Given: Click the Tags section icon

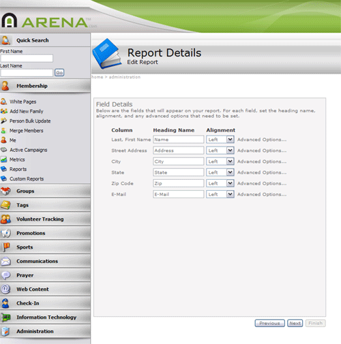Looking at the screenshot, I should coord(5,205).
